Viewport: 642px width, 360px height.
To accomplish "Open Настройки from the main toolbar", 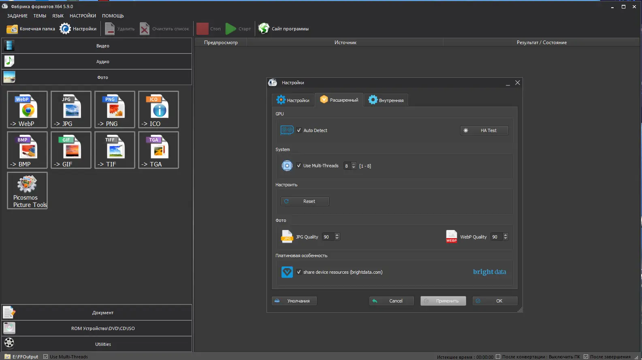I will pyautogui.click(x=78, y=29).
